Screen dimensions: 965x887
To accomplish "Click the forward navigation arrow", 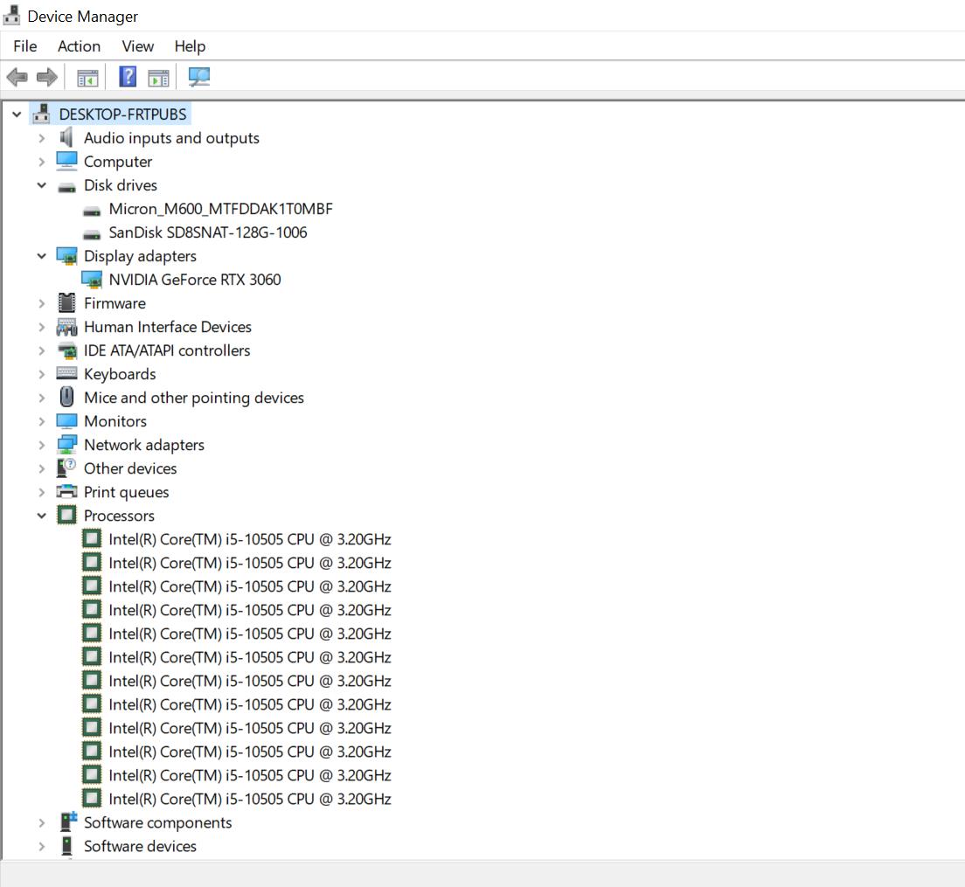I will pyautogui.click(x=45, y=77).
